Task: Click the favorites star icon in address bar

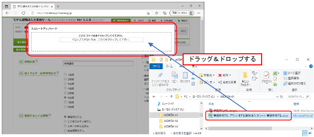Action: [x=148, y=13]
